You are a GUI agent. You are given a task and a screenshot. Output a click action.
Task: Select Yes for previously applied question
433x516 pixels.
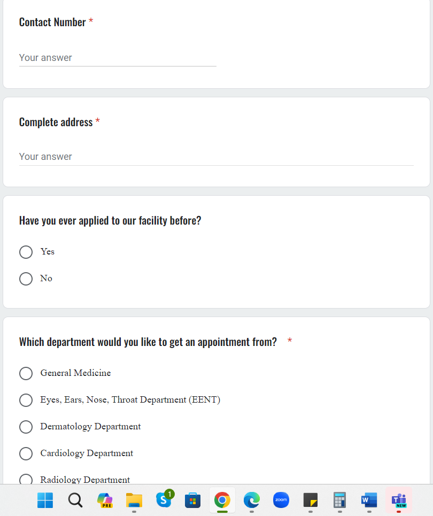point(26,252)
